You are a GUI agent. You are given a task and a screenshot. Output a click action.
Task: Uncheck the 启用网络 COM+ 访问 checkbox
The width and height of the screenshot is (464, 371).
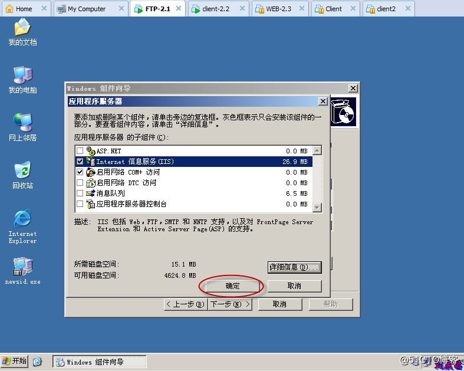[x=80, y=172]
